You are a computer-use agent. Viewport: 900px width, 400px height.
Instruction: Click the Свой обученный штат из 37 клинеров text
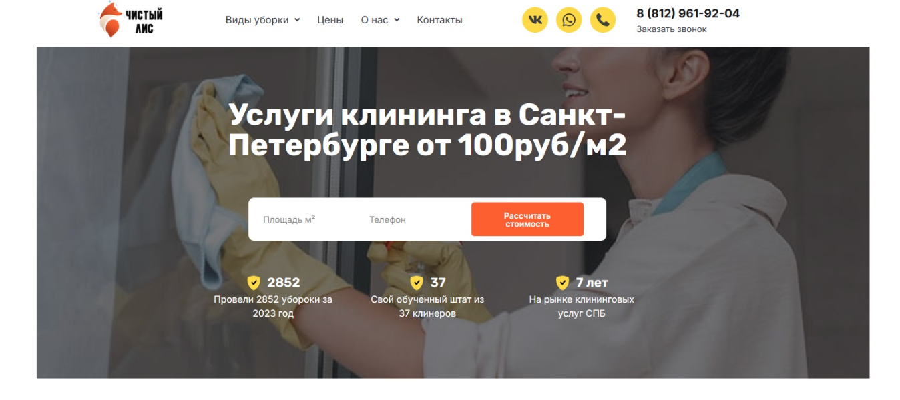[427, 307]
